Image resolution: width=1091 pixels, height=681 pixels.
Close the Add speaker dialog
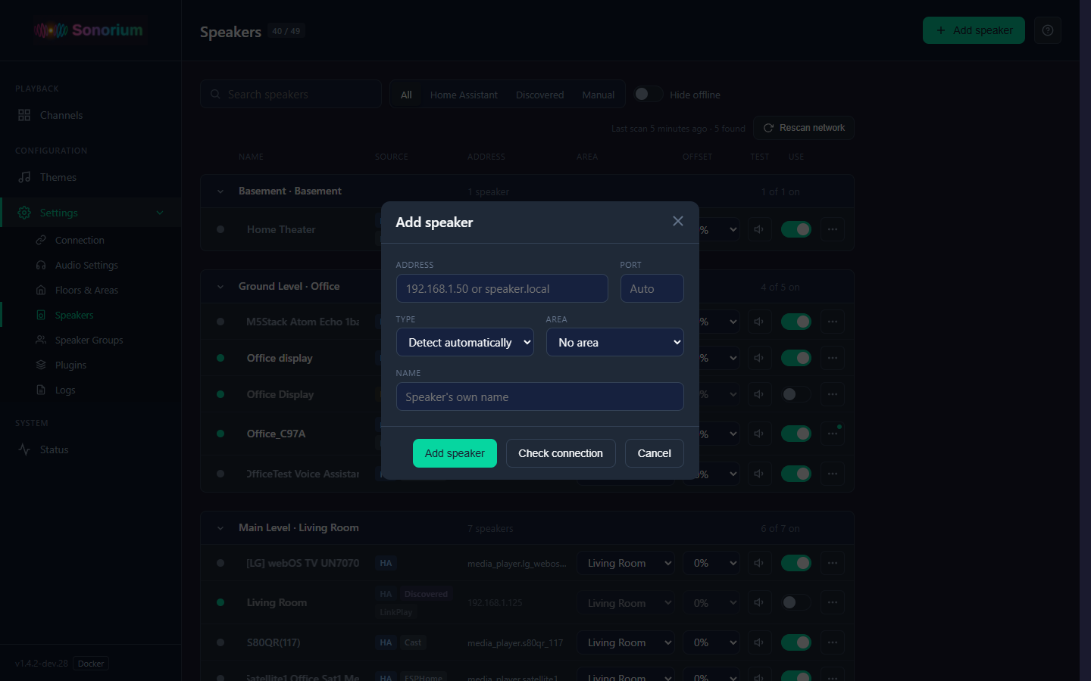(678, 221)
